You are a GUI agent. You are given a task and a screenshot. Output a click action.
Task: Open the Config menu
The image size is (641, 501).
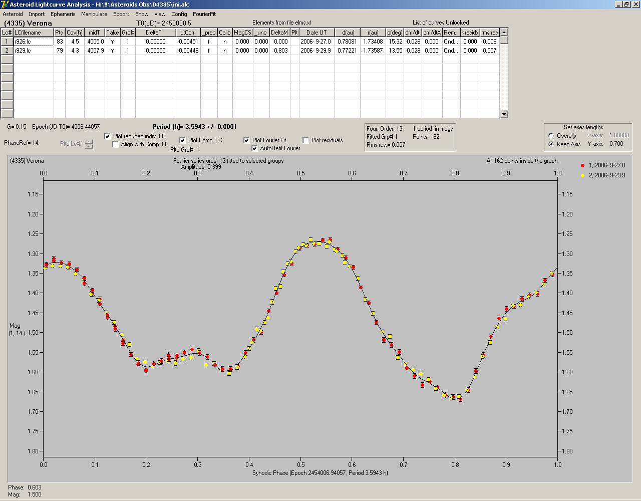pyautogui.click(x=179, y=14)
